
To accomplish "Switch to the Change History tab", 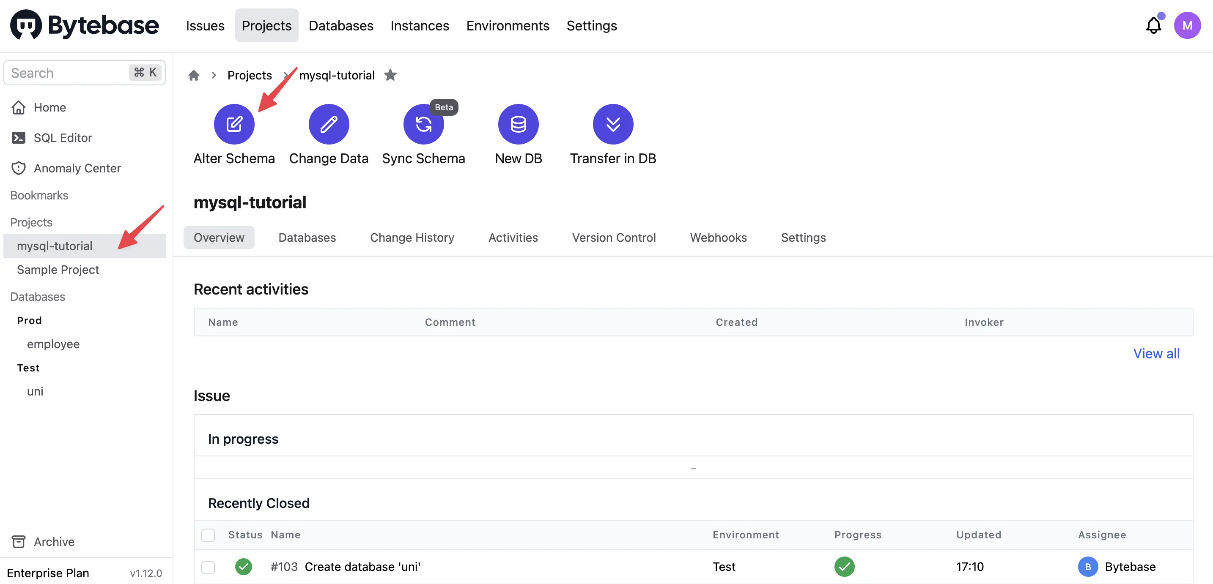I will [x=412, y=237].
